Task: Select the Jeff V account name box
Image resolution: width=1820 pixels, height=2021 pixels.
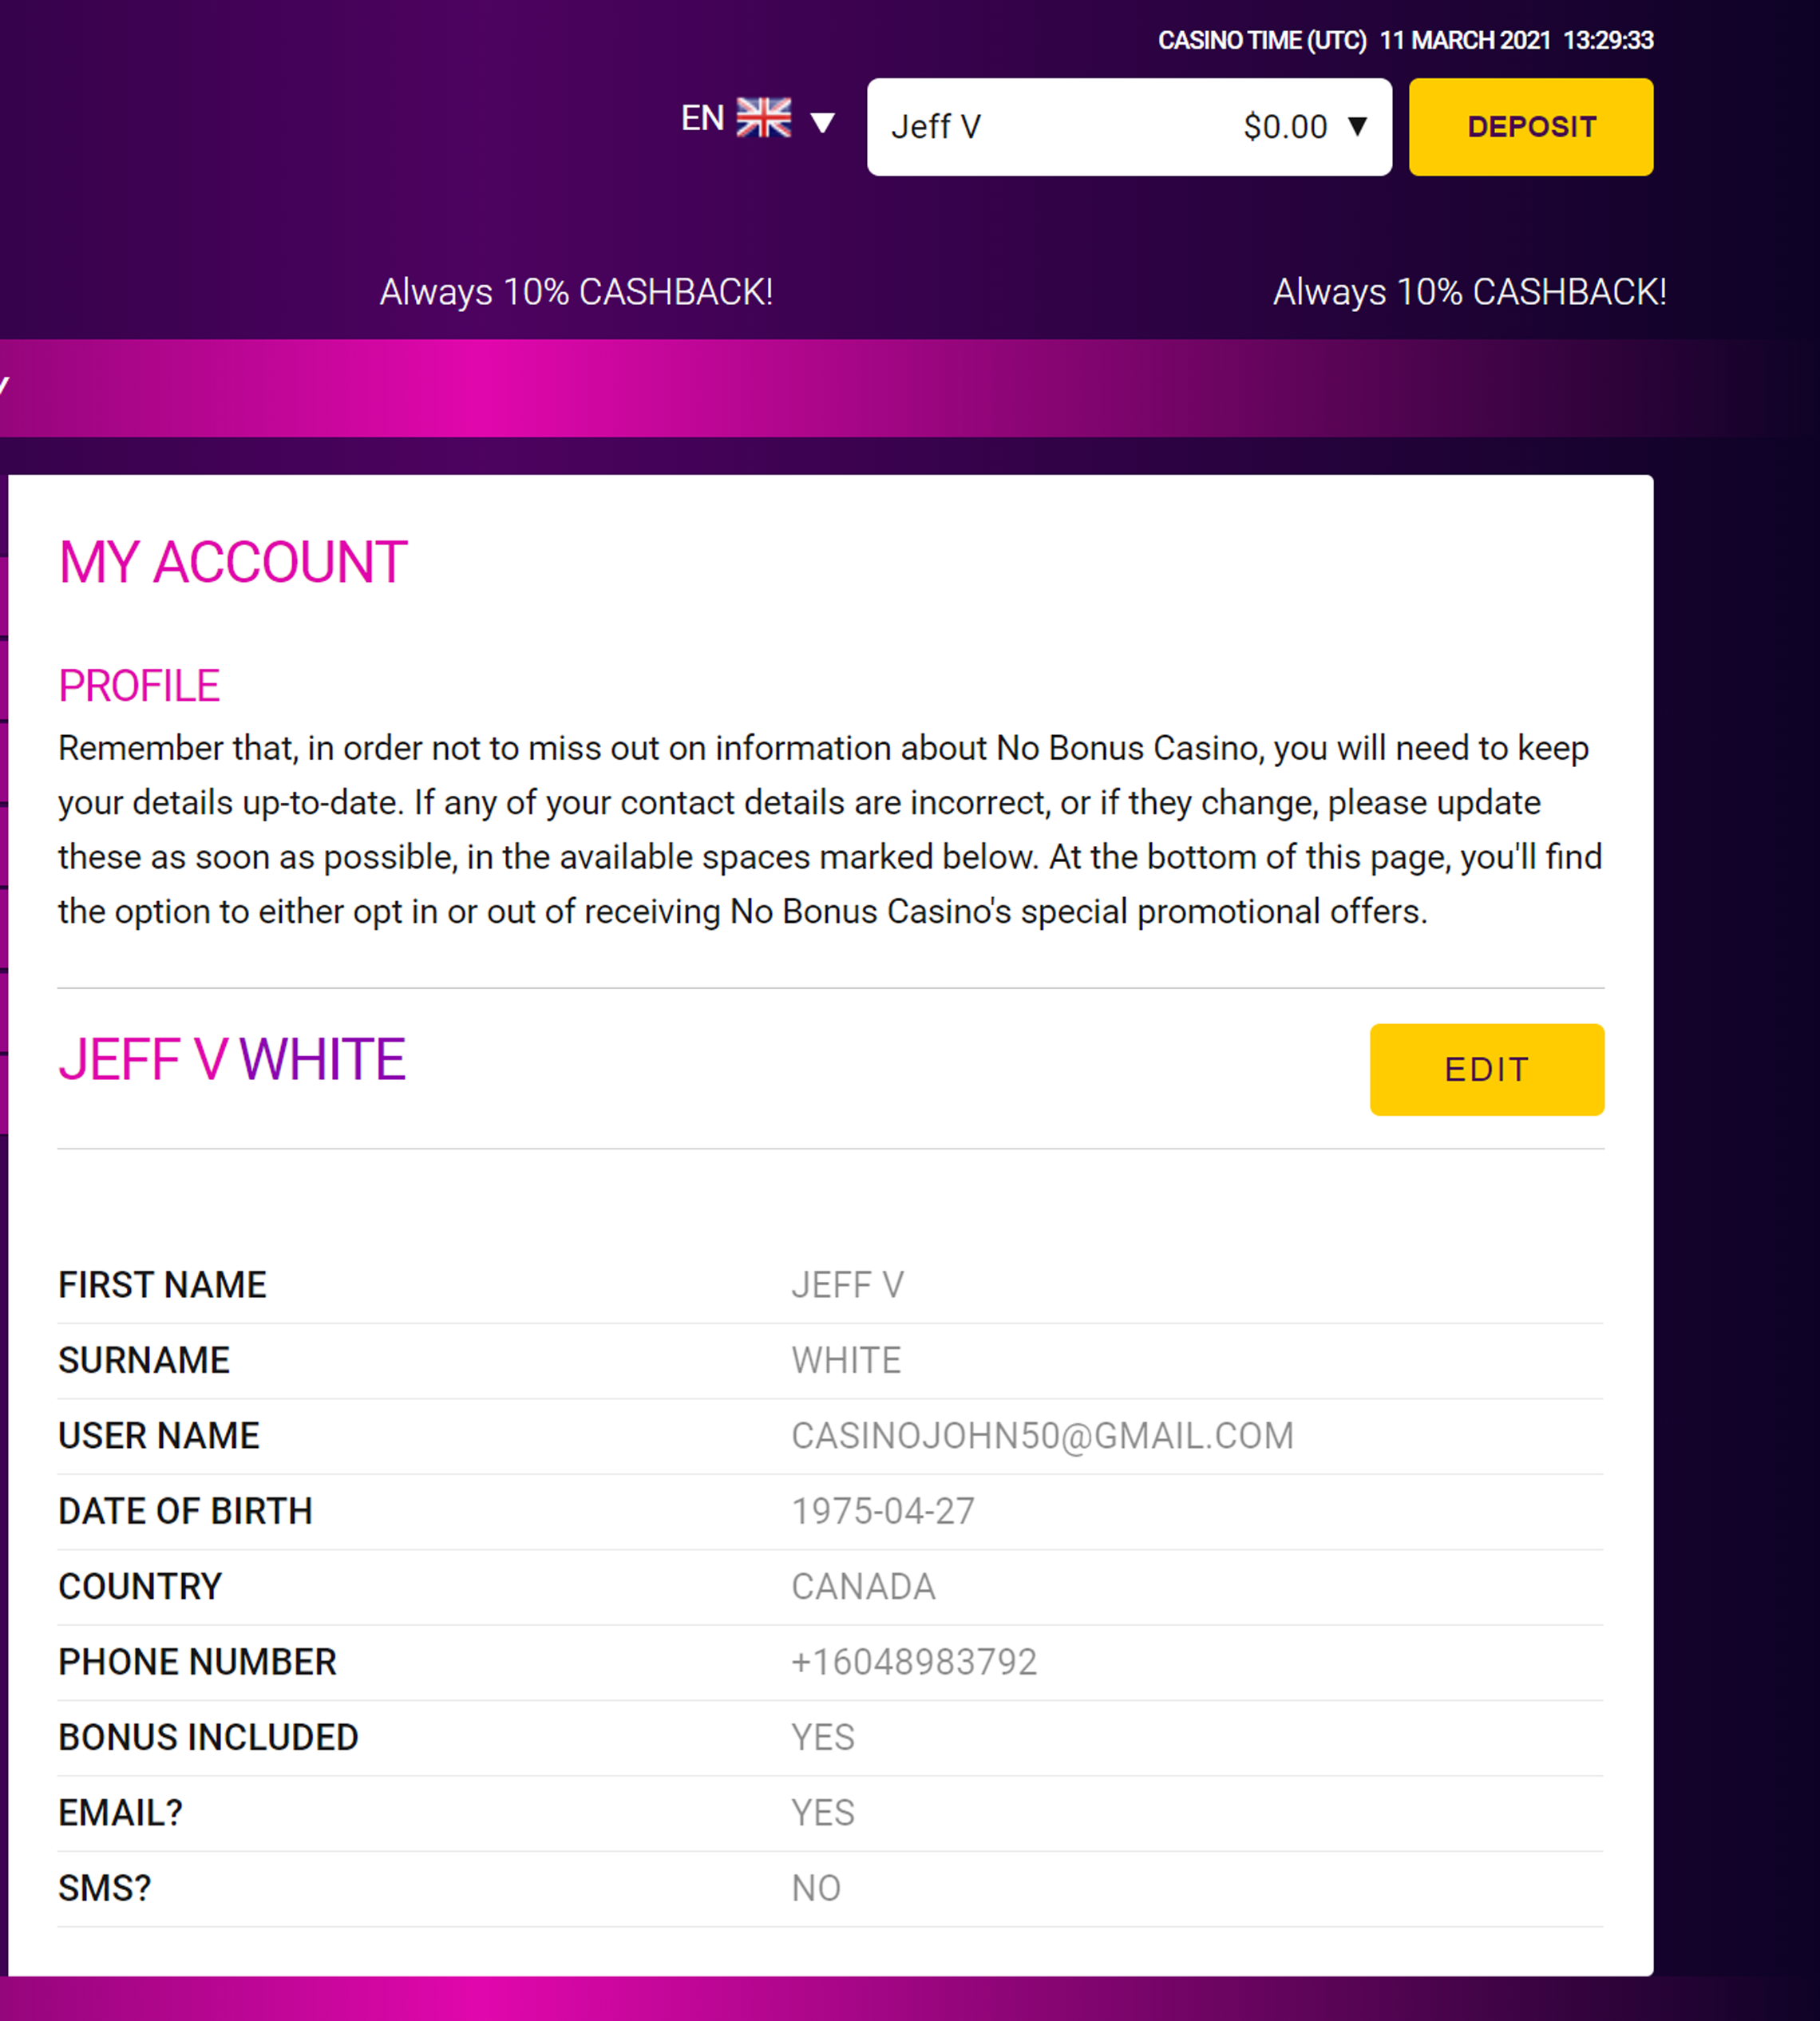Action: tap(1129, 127)
